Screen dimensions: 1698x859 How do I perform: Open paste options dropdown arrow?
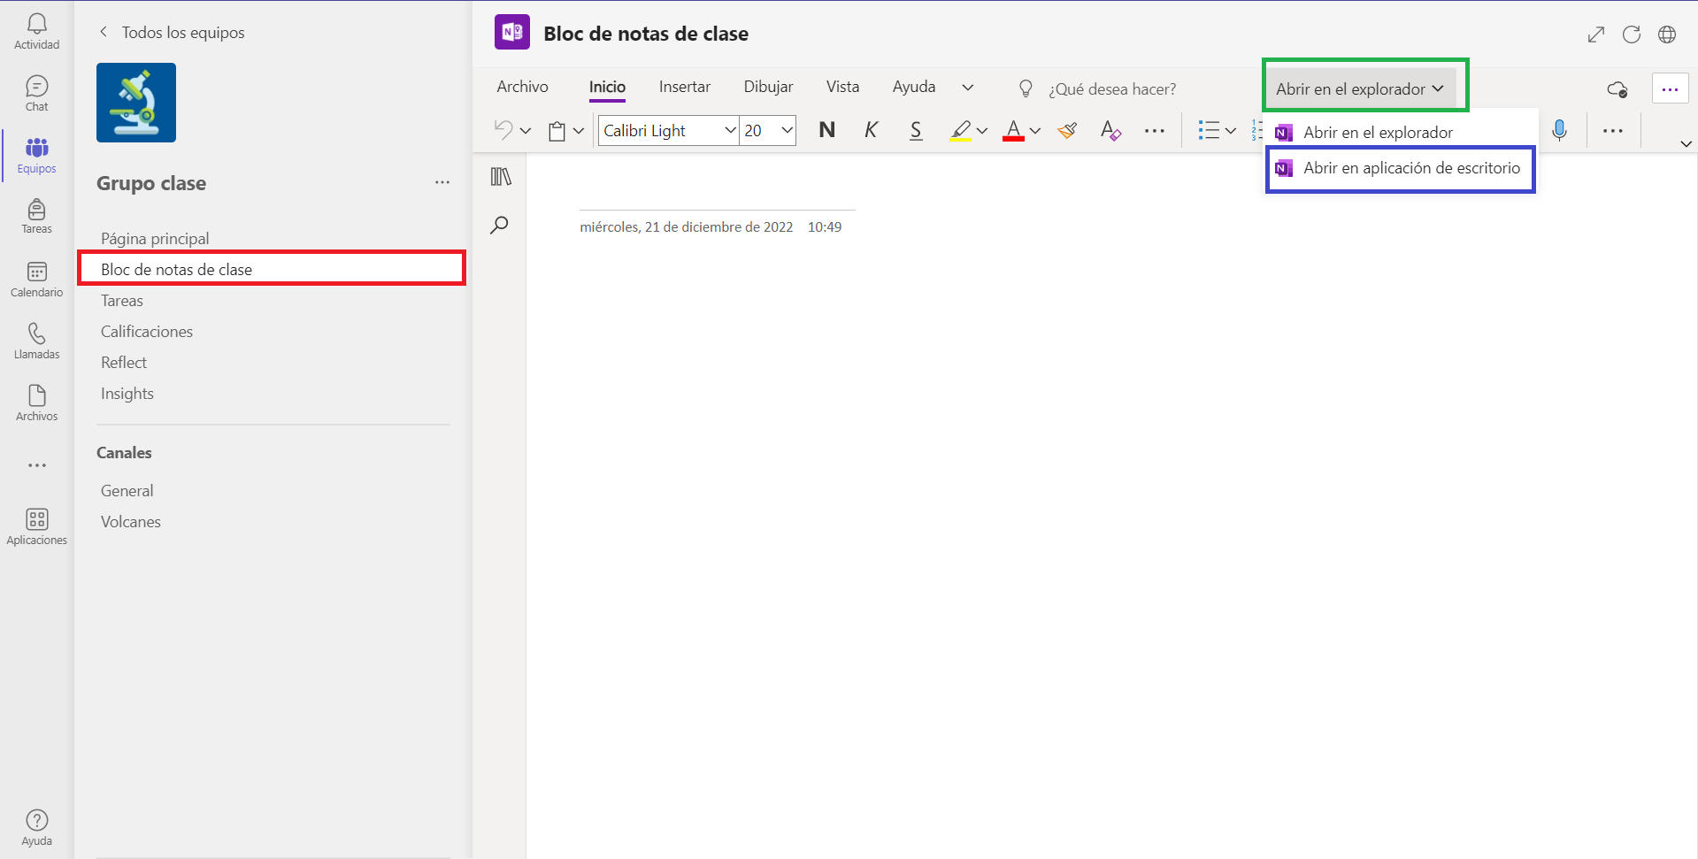point(579,131)
